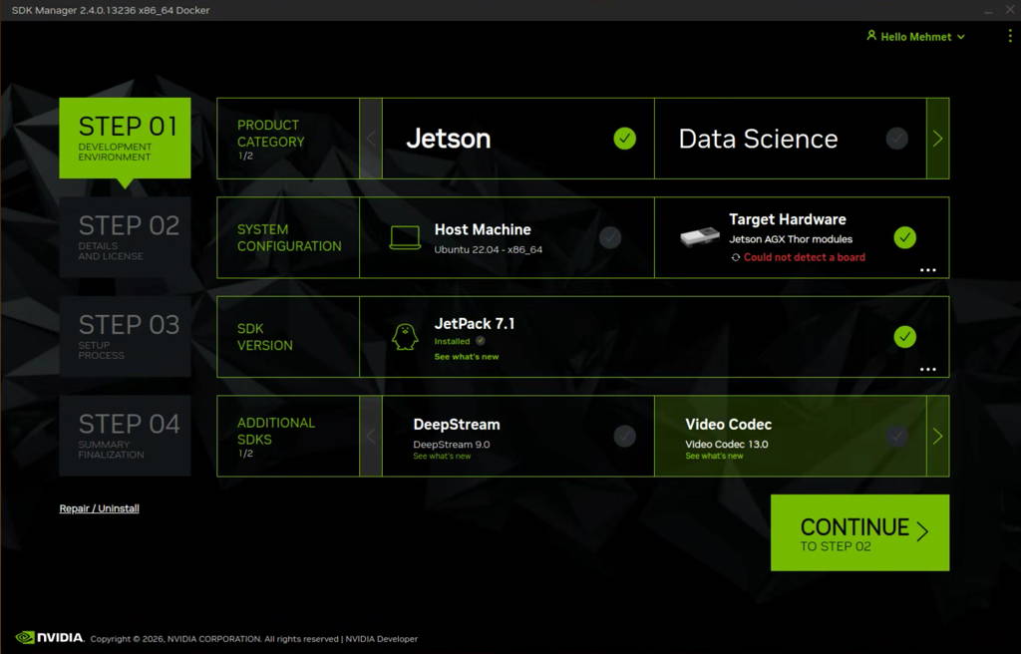This screenshot has height=654, width=1021.
Task: Click the user profile icon
Action: click(871, 36)
